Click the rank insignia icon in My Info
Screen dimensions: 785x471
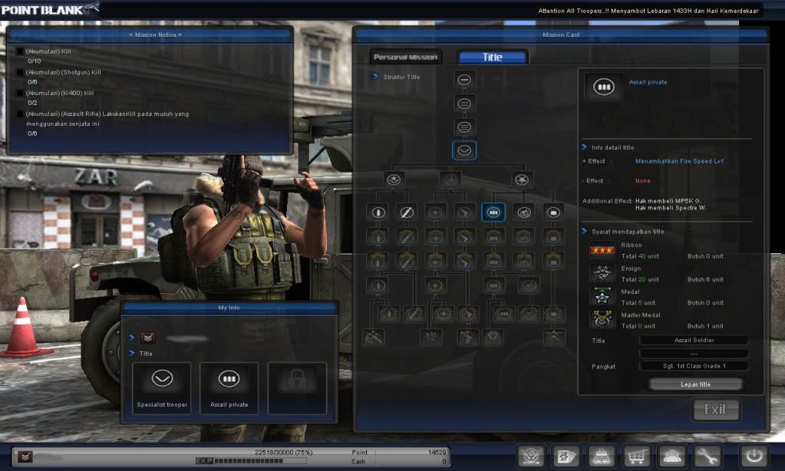147,338
